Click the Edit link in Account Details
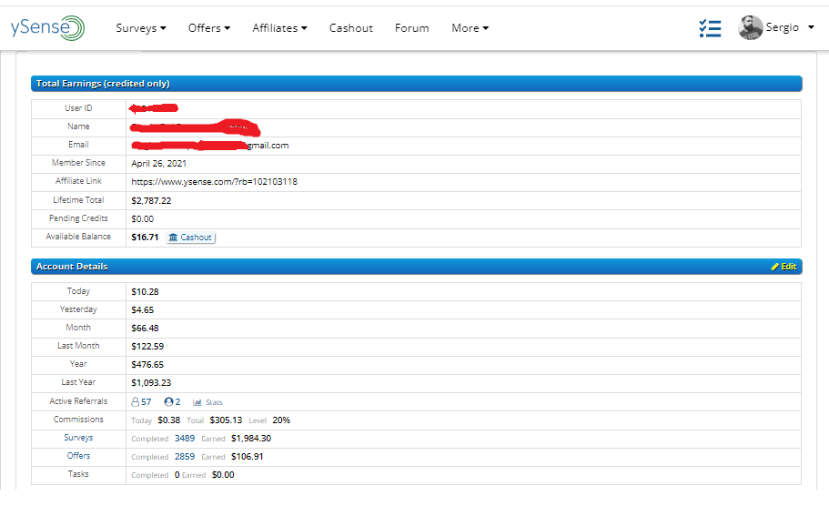The image size is (829, 506). (x=788, y=267)
